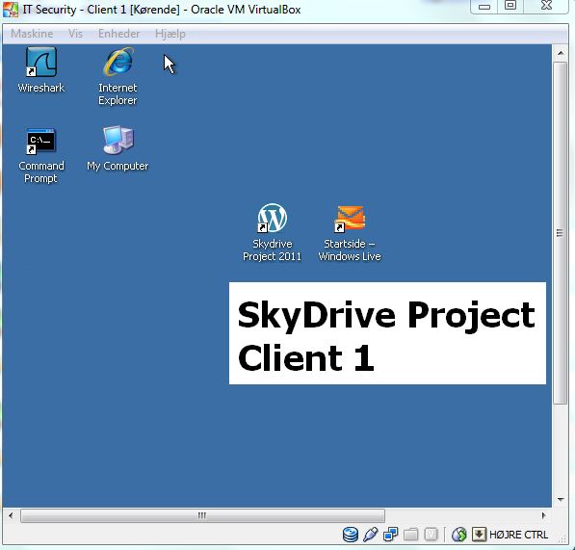Click the hard disk activity status icon

[351, 535]
